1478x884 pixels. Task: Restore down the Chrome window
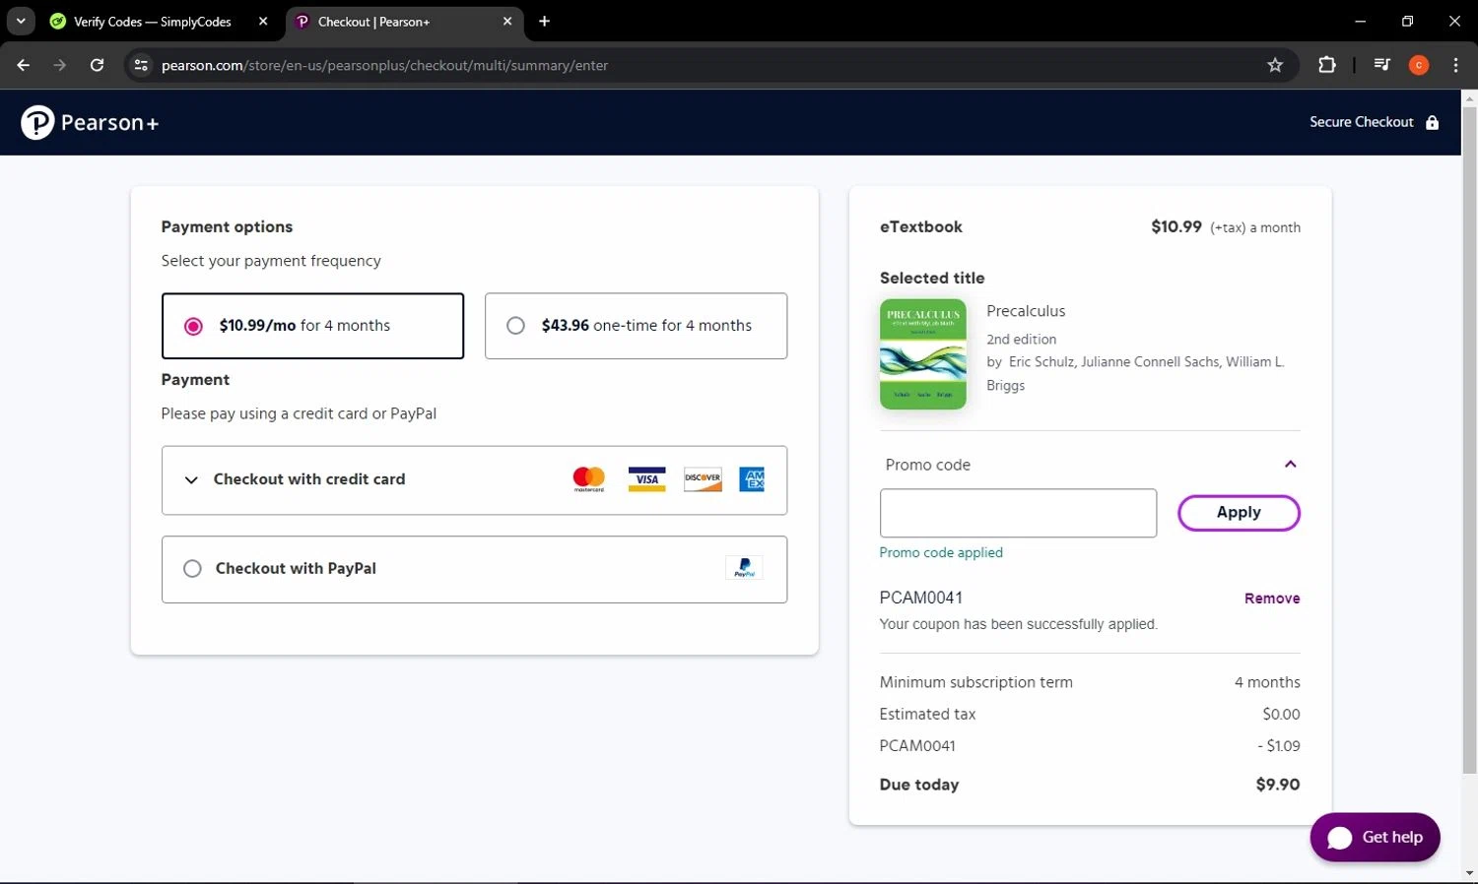click(x=1407, y=21)
